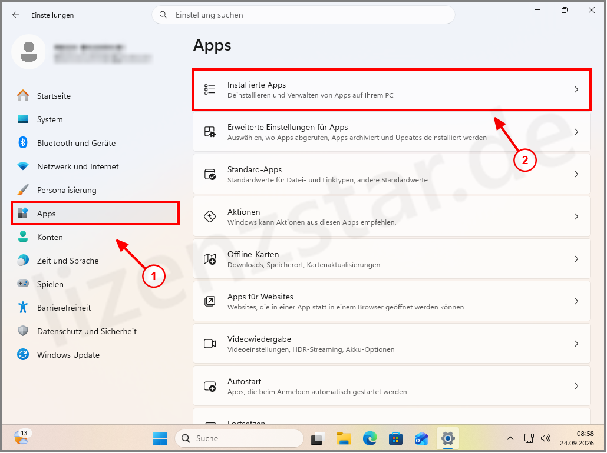This screenshot has height=453, width=607.
Task: Click the Spielen gamepad icon
Action: click(x=23, y=284)
